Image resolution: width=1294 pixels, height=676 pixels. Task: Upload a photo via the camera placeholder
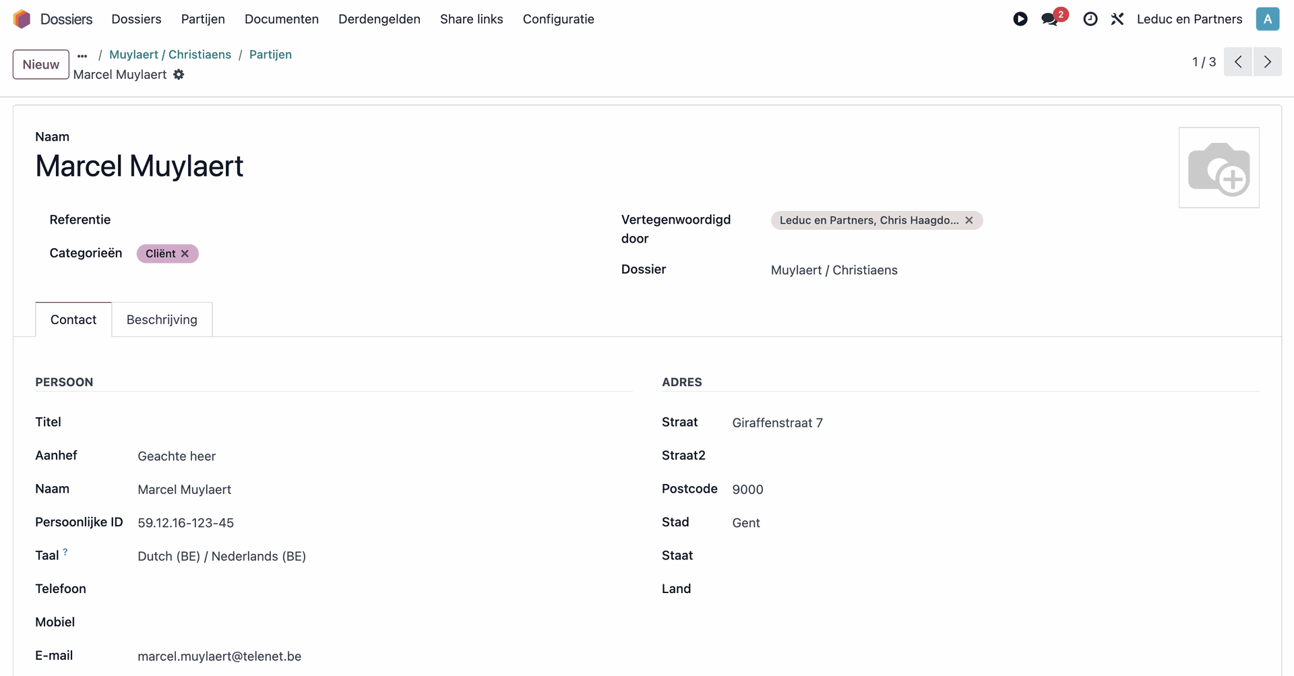1219,168
